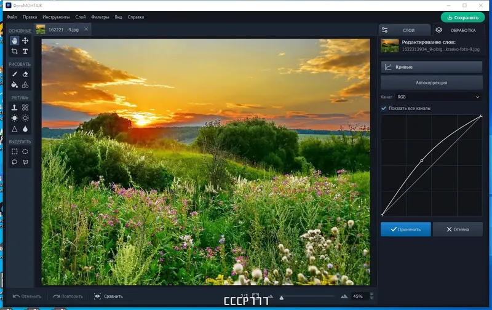Click the Повторить redo button
Image resolution: width=492 pixels, height=310 pixels.
[x=68, y=296]
